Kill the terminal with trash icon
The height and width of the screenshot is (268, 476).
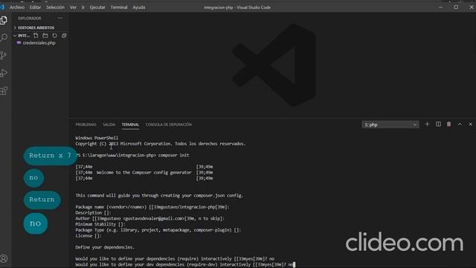pyautogui.click(x=448, y=124)
